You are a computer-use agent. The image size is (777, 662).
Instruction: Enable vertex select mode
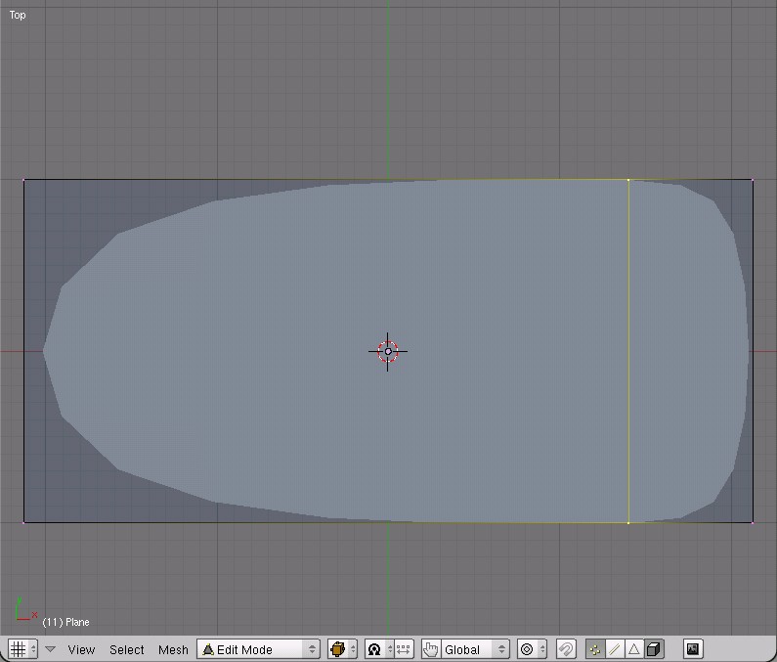click(x=595, y=649)
